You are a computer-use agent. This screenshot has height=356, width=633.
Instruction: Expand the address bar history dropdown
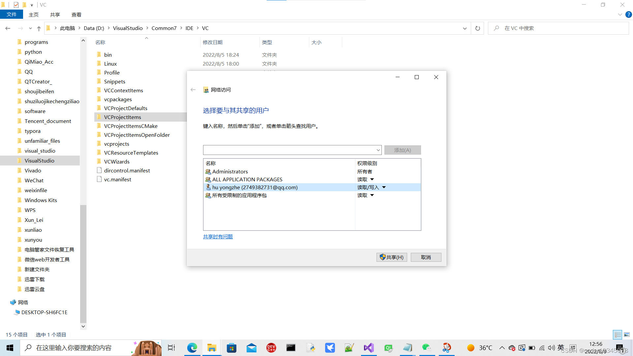(x=465, y=28)
